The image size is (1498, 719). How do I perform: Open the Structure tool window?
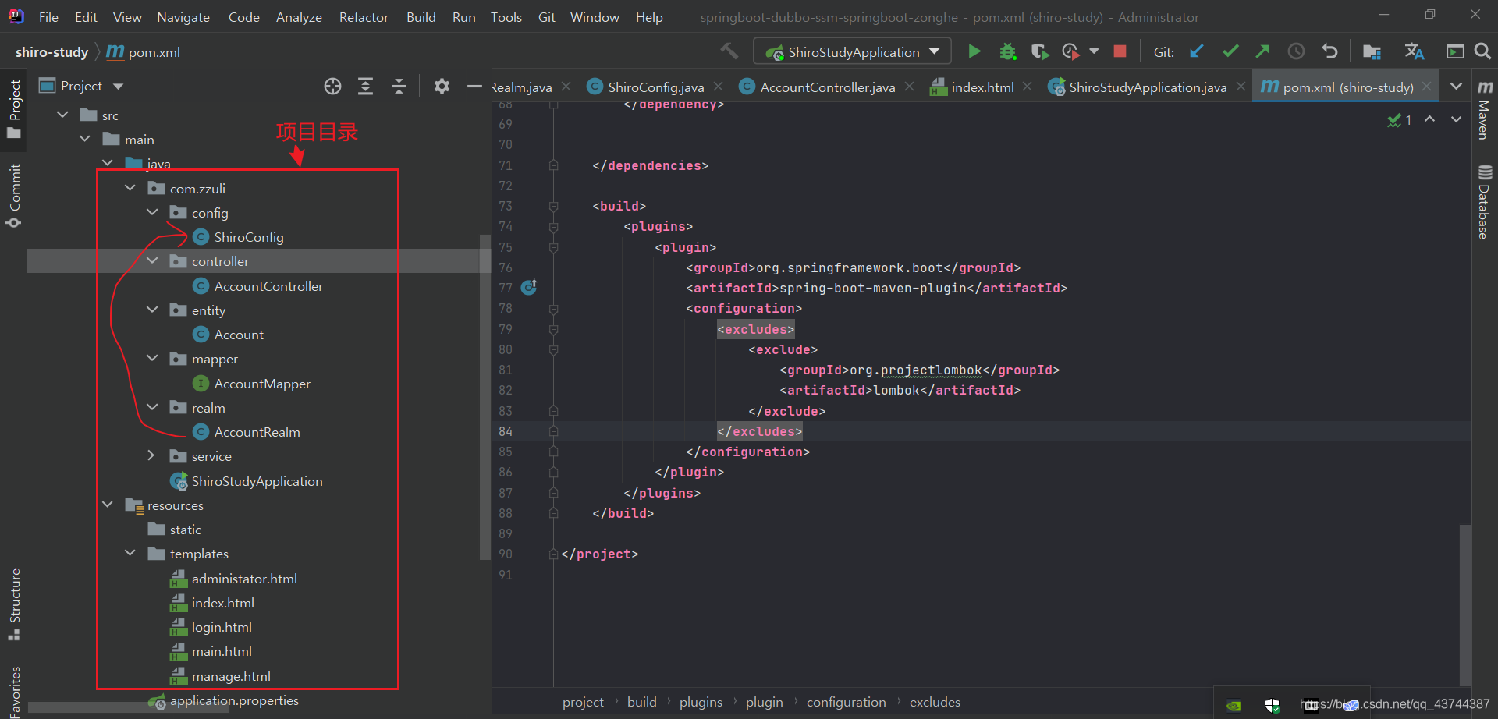tap(14, 604)
